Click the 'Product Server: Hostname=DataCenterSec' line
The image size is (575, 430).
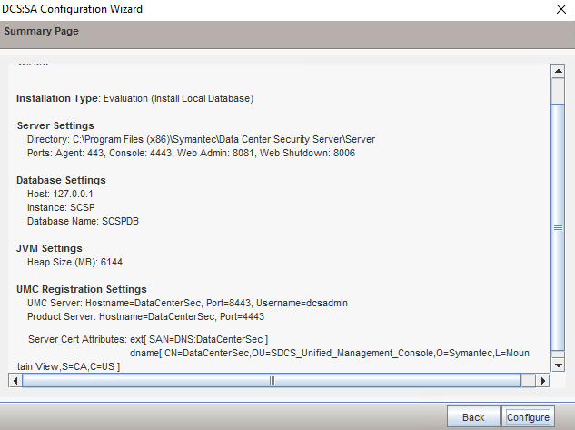[145, 316]
